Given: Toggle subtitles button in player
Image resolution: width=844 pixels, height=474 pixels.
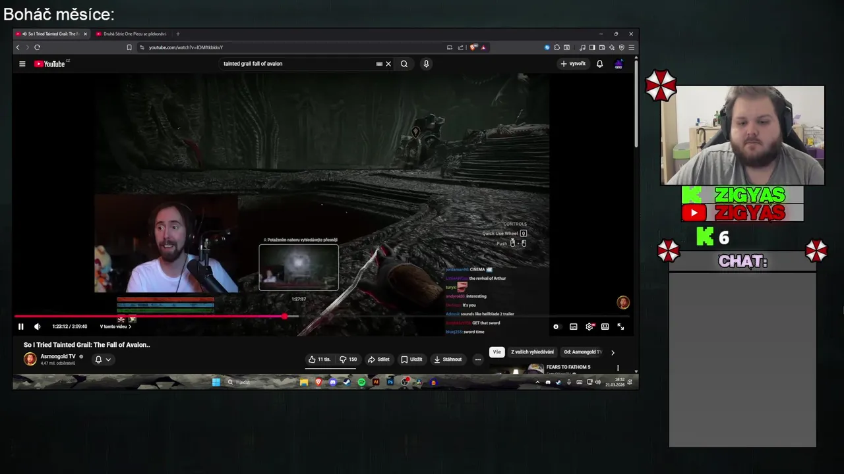Looking at the screenshot, I should [574, 327].
